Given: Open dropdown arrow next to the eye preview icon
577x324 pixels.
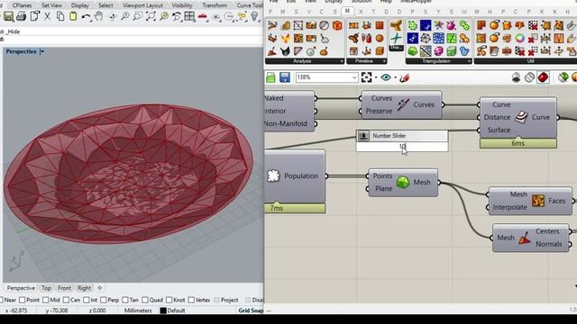Looking at the screenshot, I should pyautogui.click(x=395, y=77).
